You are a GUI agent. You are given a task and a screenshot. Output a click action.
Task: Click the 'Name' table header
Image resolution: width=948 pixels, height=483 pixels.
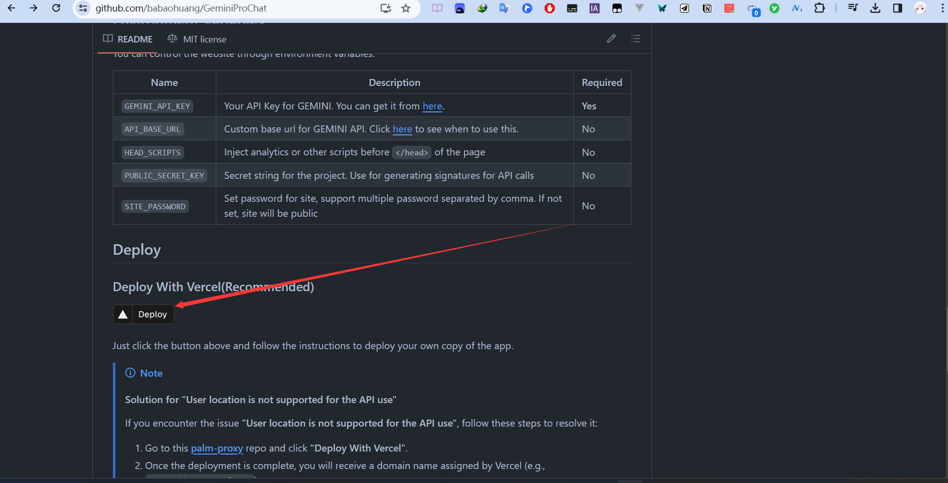coord(164,82)
